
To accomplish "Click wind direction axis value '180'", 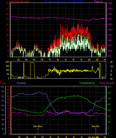I will tap(7, 70).
